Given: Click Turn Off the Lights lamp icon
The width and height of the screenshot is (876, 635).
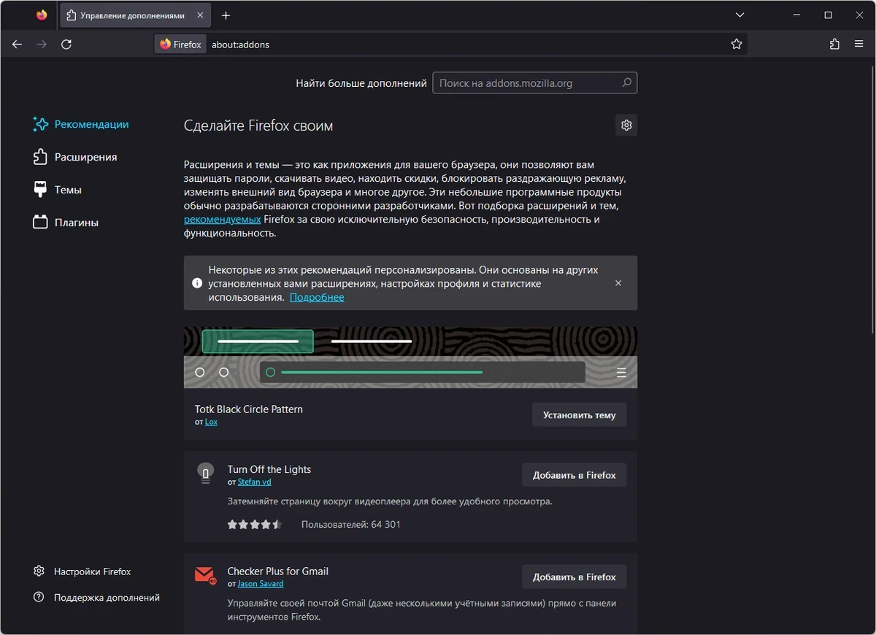Looking at the screenshot, I should [206, 473].
